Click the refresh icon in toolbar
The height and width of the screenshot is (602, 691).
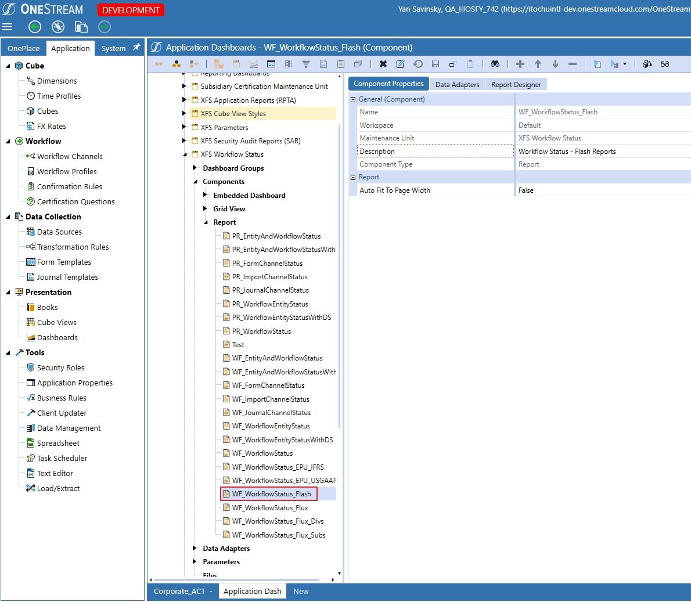pyautogui.click(x=418, y=64)
